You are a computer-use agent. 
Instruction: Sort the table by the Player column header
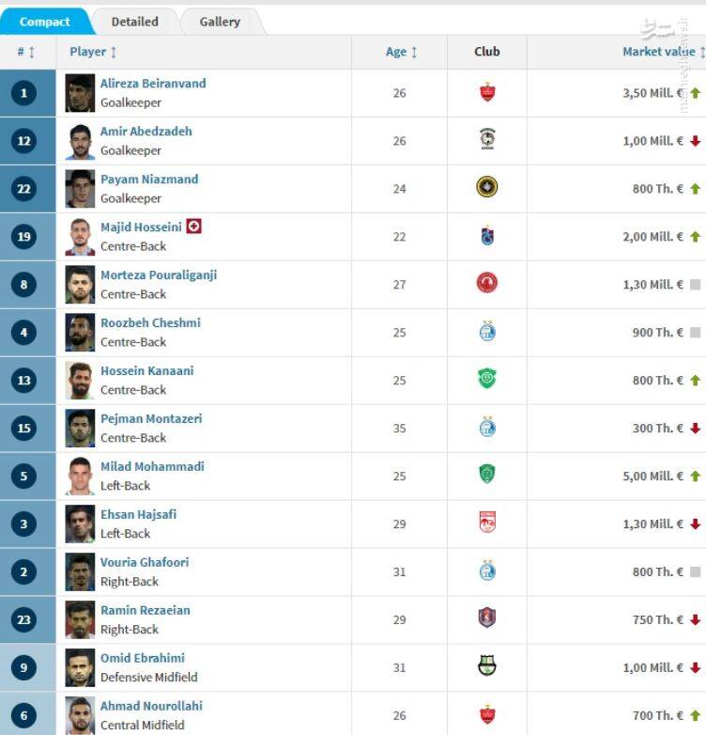pyautogui.click(x=93, y=52)
